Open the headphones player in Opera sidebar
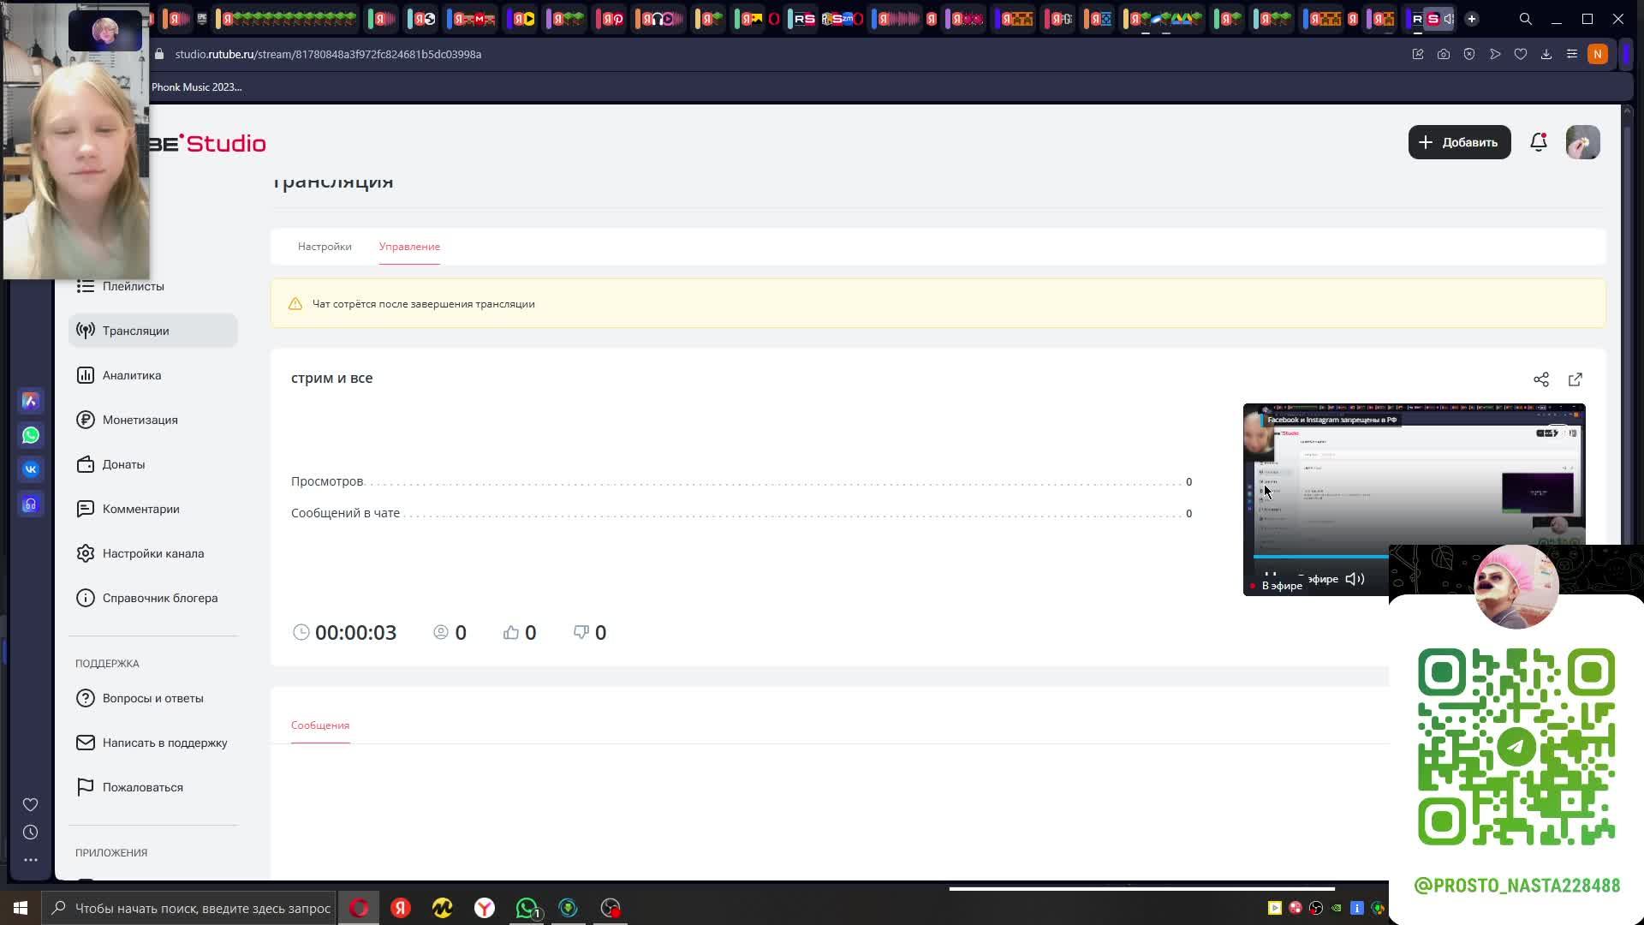1644x925 pixels. [31, 504]
